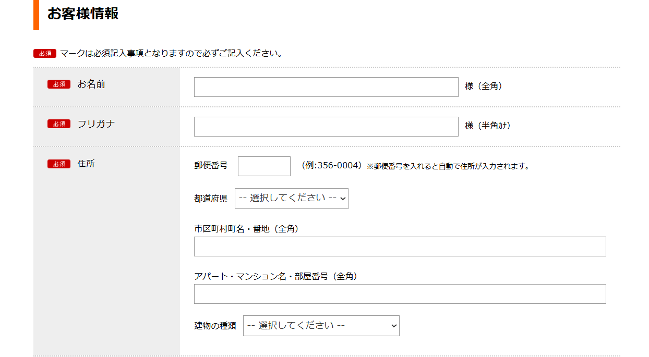Screen dimensions: 649x357
Task: Click the 郵便番号 postal code box
Action: (264, 166)
